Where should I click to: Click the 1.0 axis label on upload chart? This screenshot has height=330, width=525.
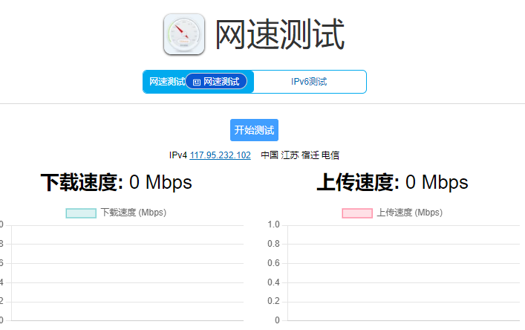click(x=273, y=224)
